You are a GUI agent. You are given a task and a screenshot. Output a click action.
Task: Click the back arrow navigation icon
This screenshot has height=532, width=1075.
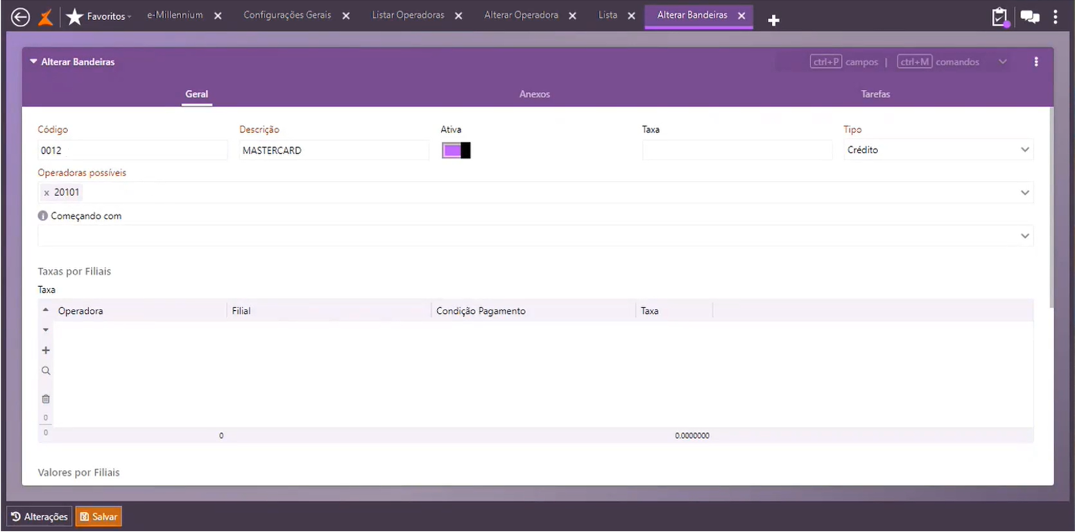pyautogui.click(x=21, y=17)
